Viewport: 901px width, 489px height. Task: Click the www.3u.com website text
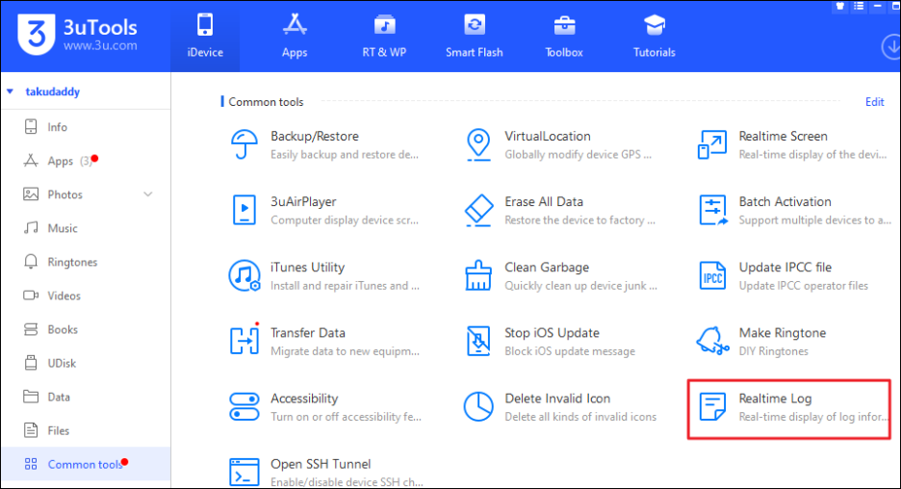(x=100, y=45)
